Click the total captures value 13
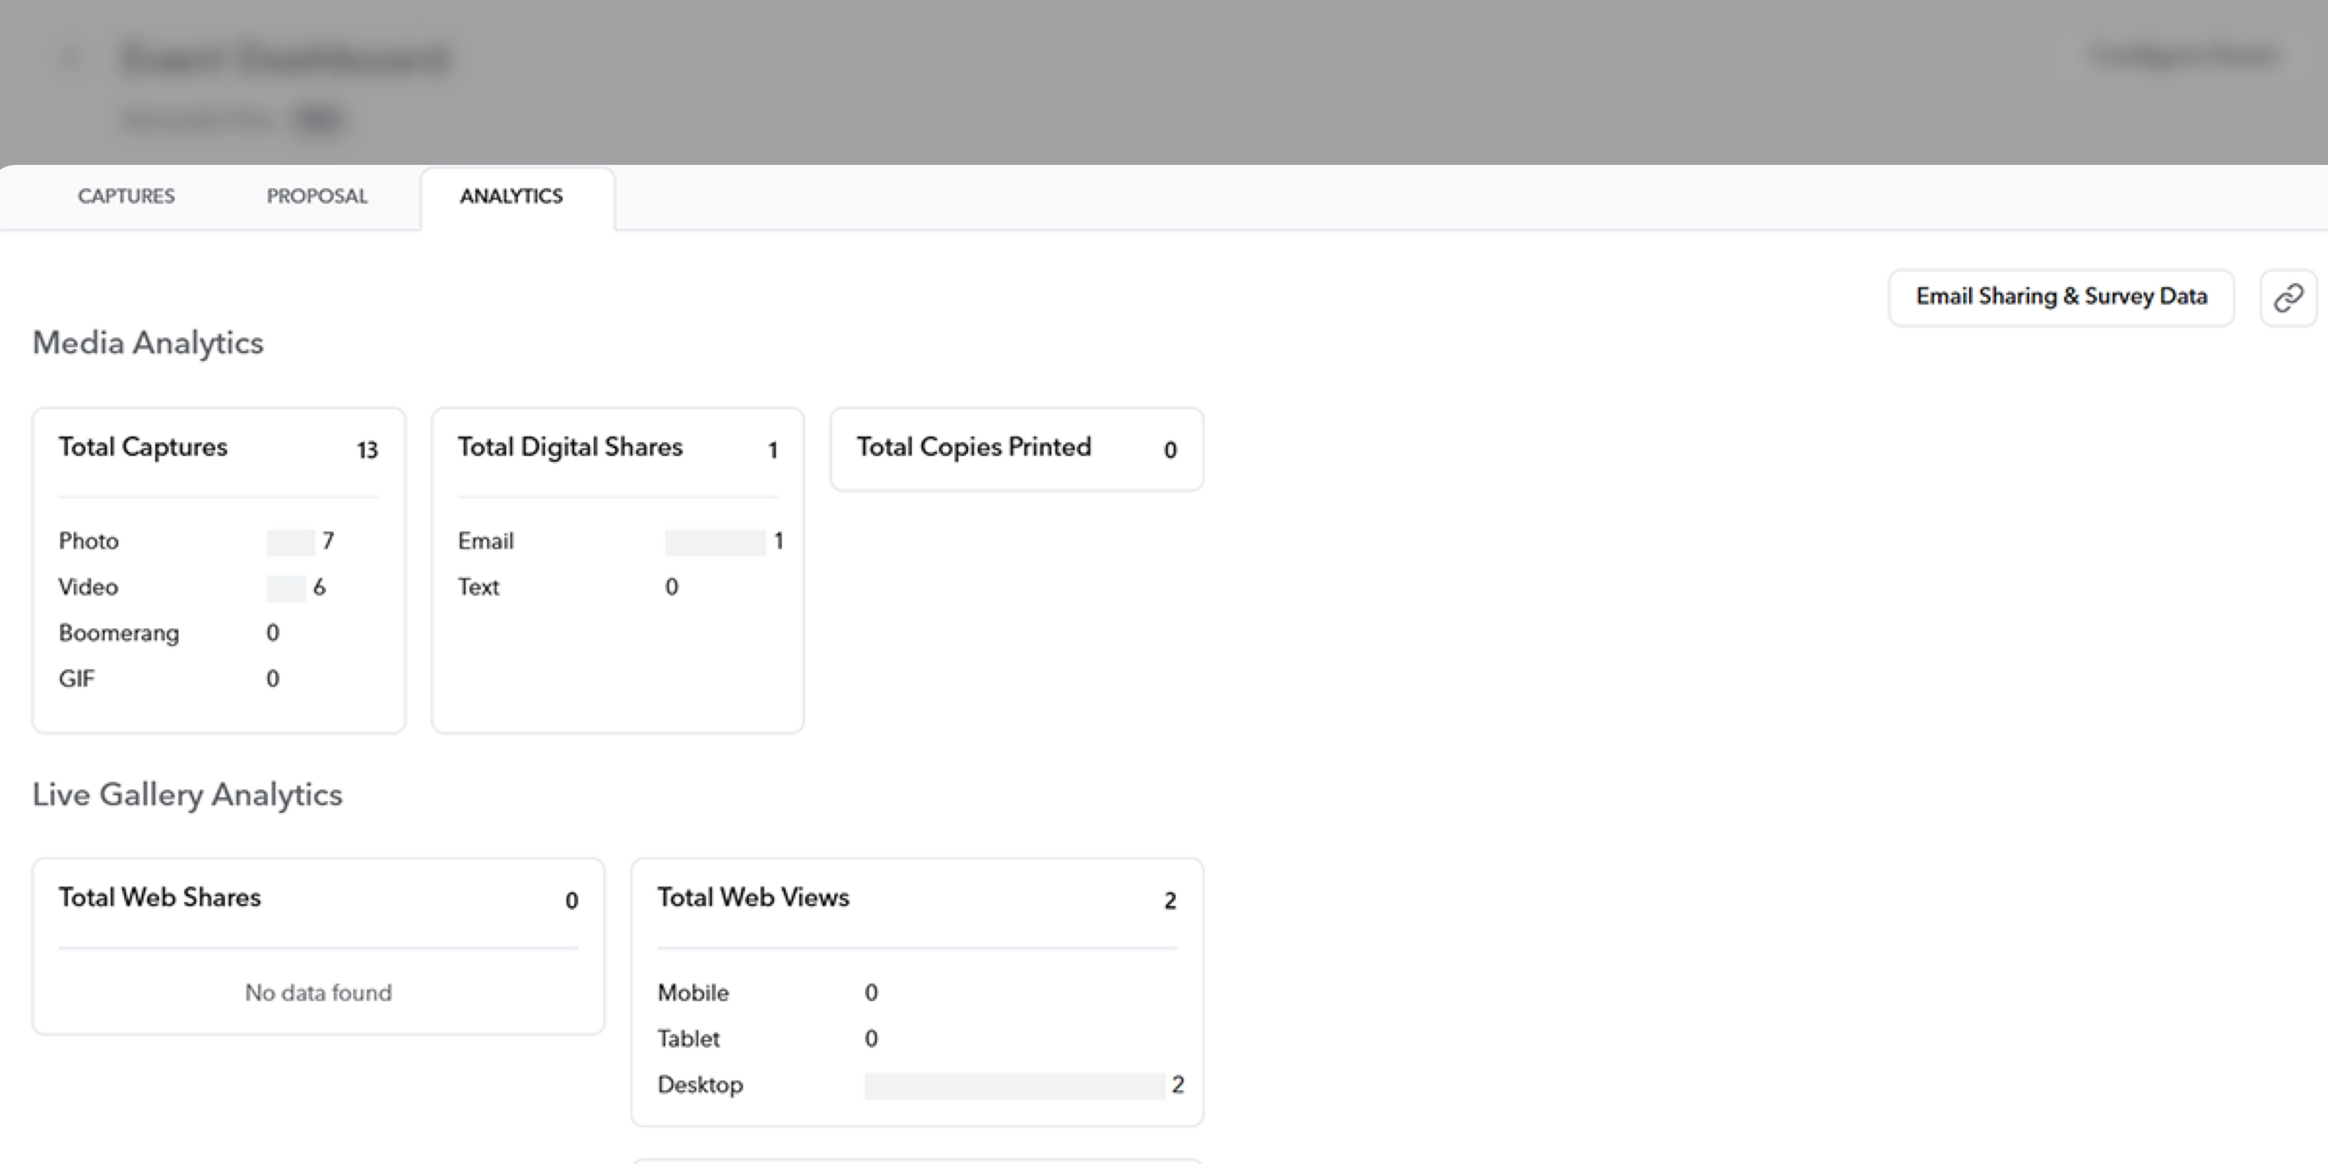The height and width of the screenshot is (1164, 2328). coord(367,450)
